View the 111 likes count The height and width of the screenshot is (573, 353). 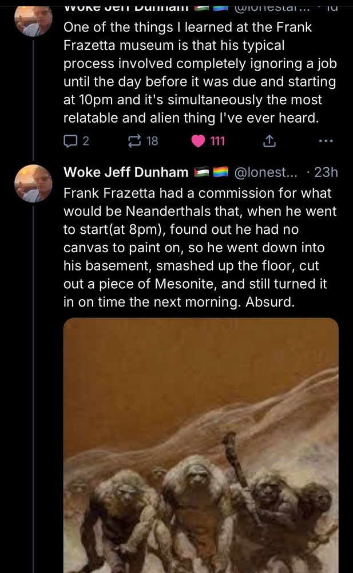coord(217,141)
